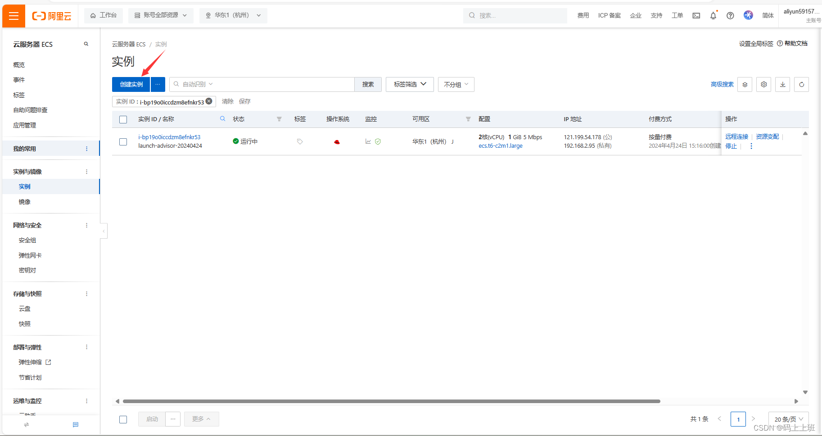Screen dimensions: 822x436
Task: Open the feedback chat icon at sidebar bottom
Action: tap(76, 425)
